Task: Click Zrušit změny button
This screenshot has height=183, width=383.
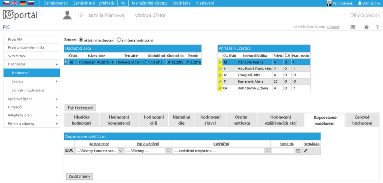Action: [79, 176]
